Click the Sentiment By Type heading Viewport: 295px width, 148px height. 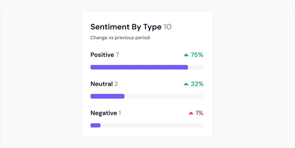[x=126, y=27]
